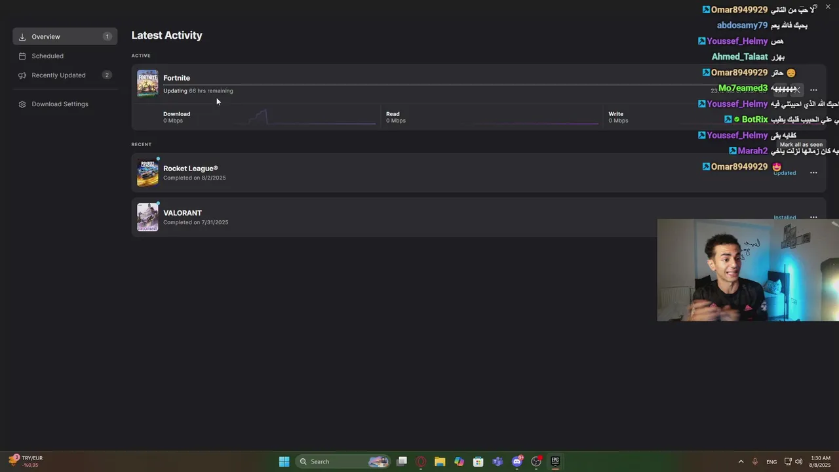
Task: Click the streamer webcam overlay
Action: coord(748,270)
